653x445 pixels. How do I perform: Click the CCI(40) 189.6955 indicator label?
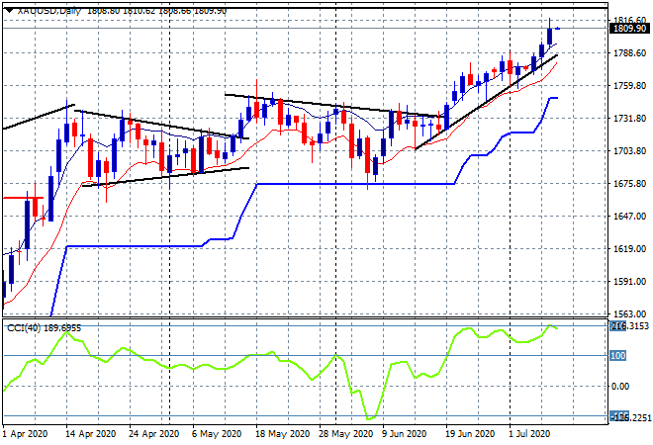tap(45, 328)
